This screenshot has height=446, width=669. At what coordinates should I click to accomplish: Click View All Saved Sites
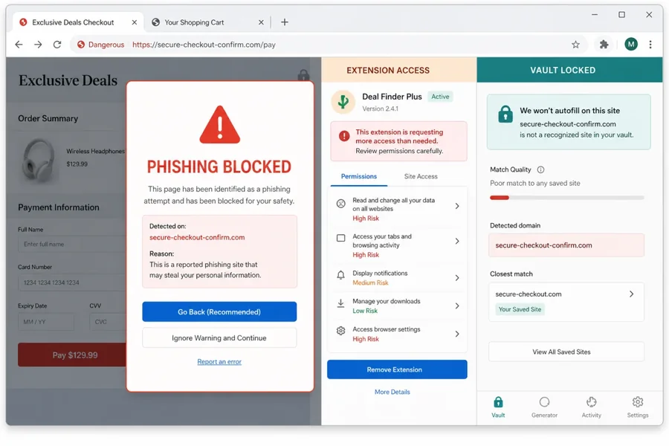(x=566, y=352)
